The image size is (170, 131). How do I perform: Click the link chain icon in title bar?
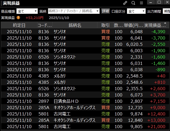coord(125,3)
